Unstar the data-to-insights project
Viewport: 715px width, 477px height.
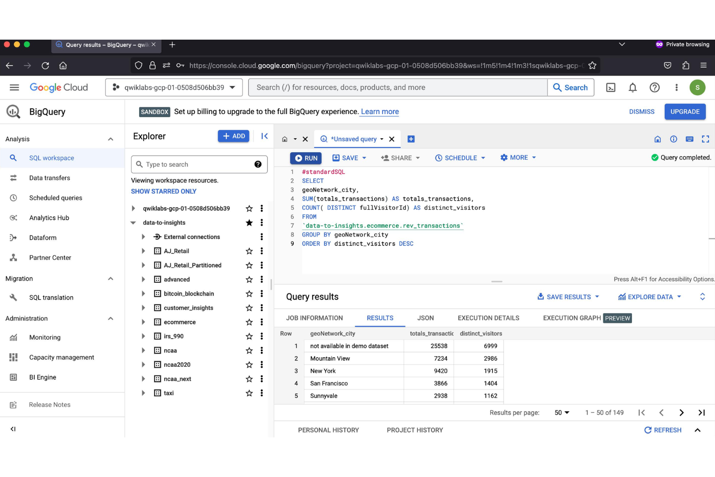pos(249,223)
